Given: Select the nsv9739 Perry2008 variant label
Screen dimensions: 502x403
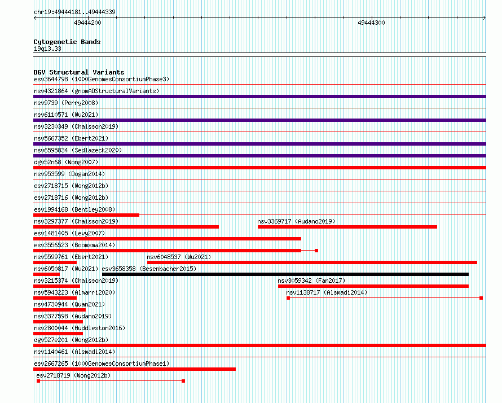Looking at the screenshot, I should pyautogui.click(x=66, y=103).
